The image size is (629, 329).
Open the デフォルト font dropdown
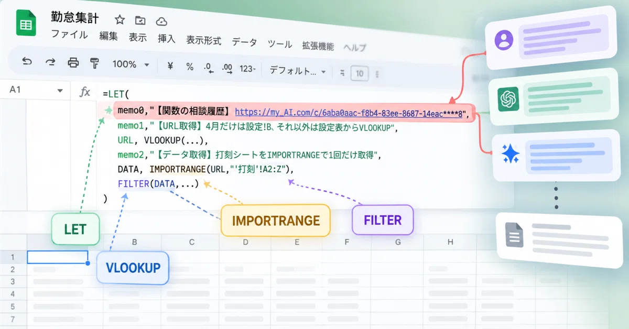[x=298, y=71]
